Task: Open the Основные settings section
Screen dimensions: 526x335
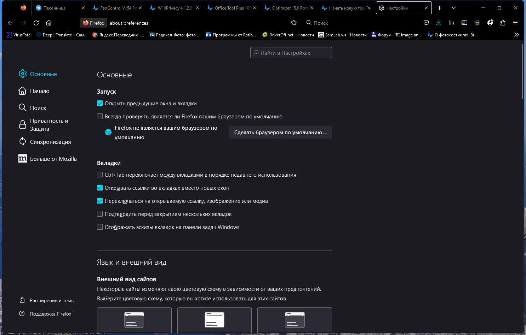Action: coord(38,74)
